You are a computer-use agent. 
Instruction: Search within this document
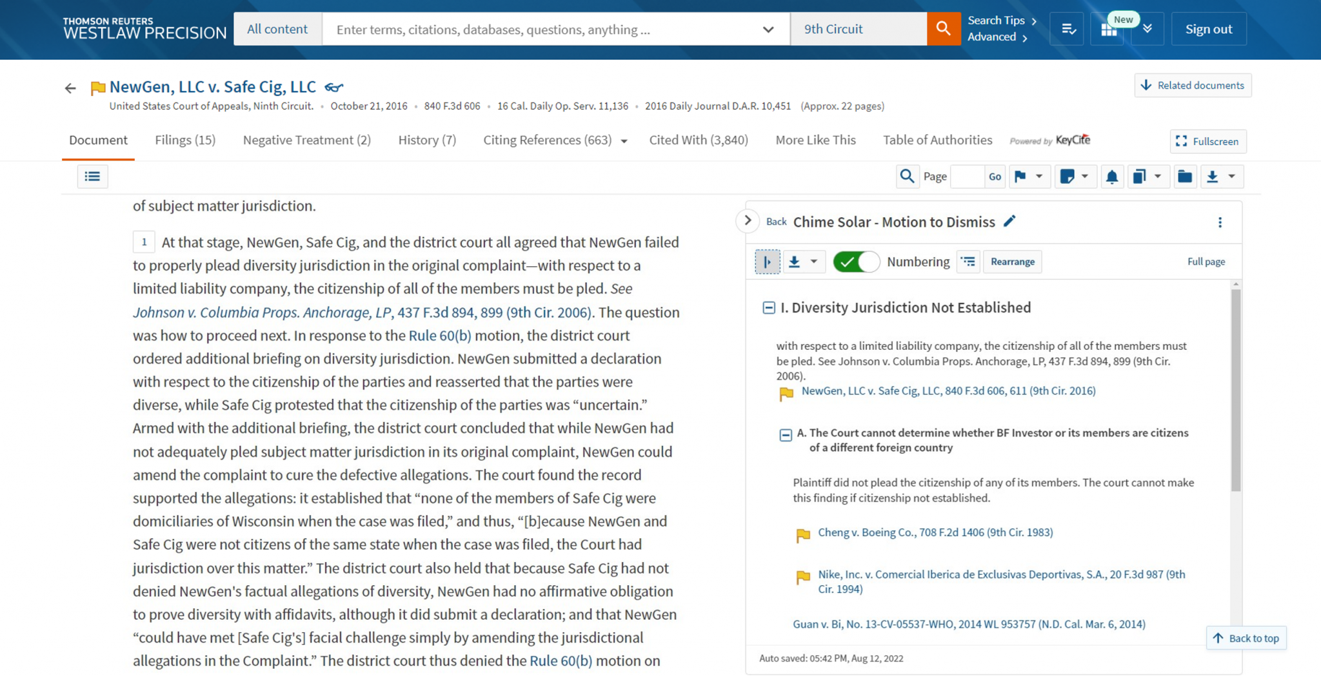(908, 176)
